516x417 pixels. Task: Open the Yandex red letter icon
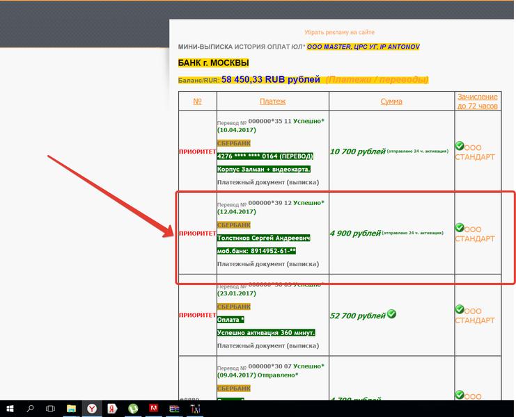(112, 409)
